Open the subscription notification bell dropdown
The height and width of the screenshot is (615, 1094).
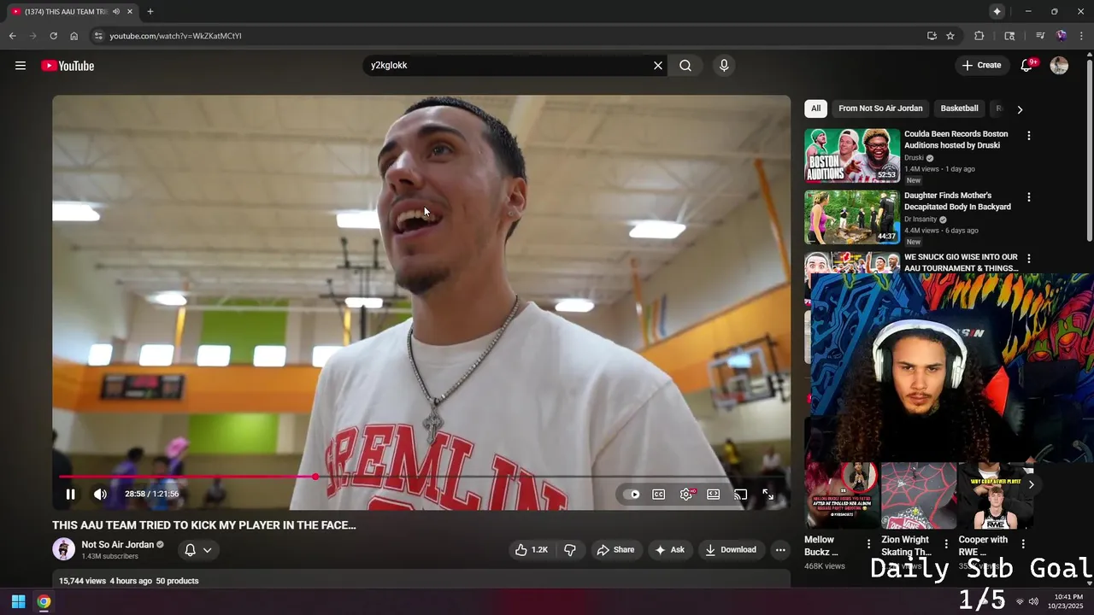click(198, 550)
